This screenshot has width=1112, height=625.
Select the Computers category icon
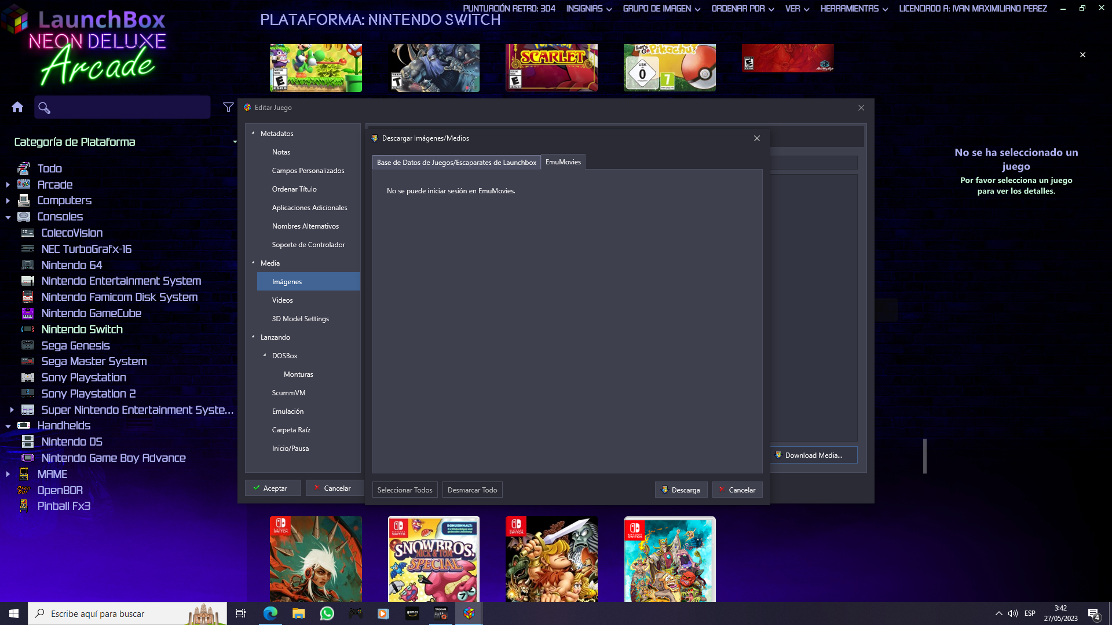[x=24, y=200]
